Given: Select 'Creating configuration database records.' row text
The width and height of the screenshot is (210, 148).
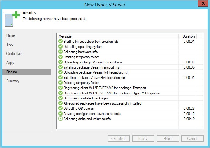Looking at the screenshot, I should (x=92, y=114).
